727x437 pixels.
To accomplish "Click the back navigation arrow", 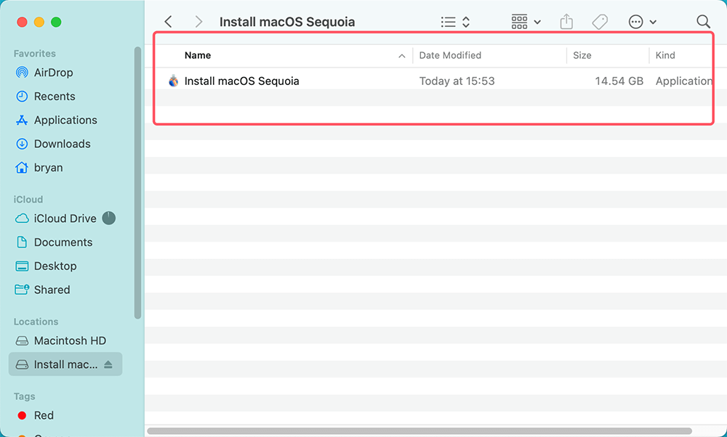I will [169, 22].
